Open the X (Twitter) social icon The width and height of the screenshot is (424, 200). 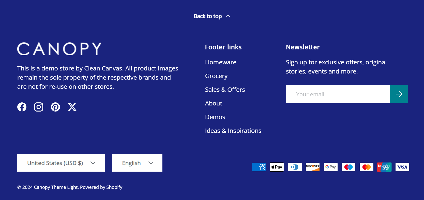click(72, 107)
